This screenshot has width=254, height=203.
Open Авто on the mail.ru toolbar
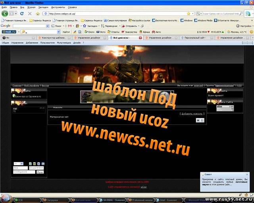coord(156,32)
